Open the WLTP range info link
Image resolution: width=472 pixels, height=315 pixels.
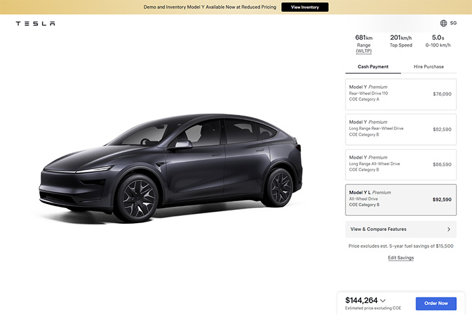coord(364,51)
